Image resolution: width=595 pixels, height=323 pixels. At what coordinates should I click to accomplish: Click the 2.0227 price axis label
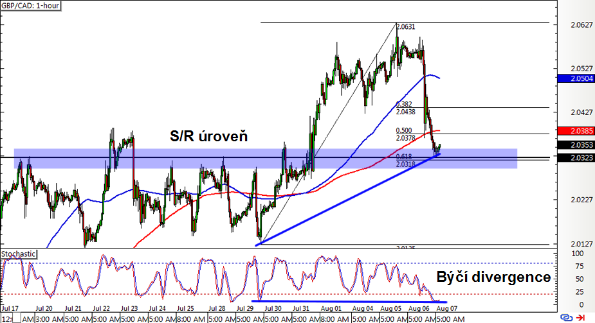(581, 200)
